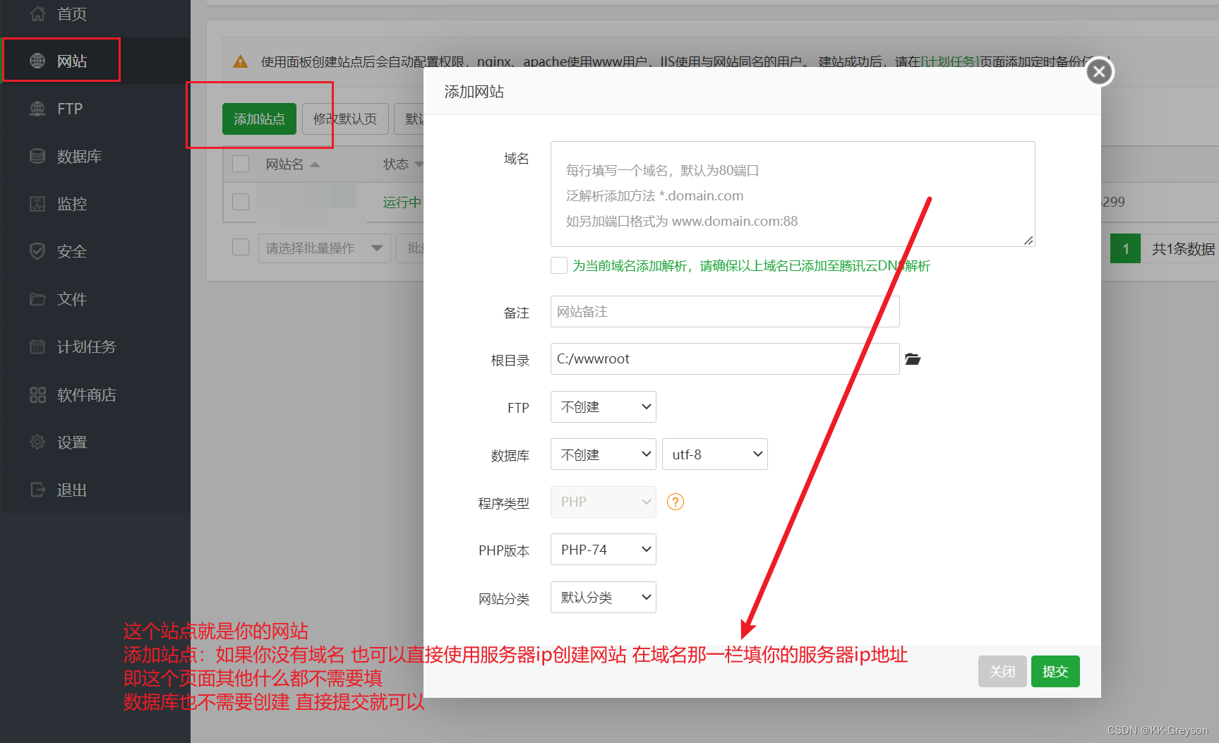Open the utf-8 encoding dropdown
The image size is (1219, 743).
pyautogui.click(x=715, y=454)
